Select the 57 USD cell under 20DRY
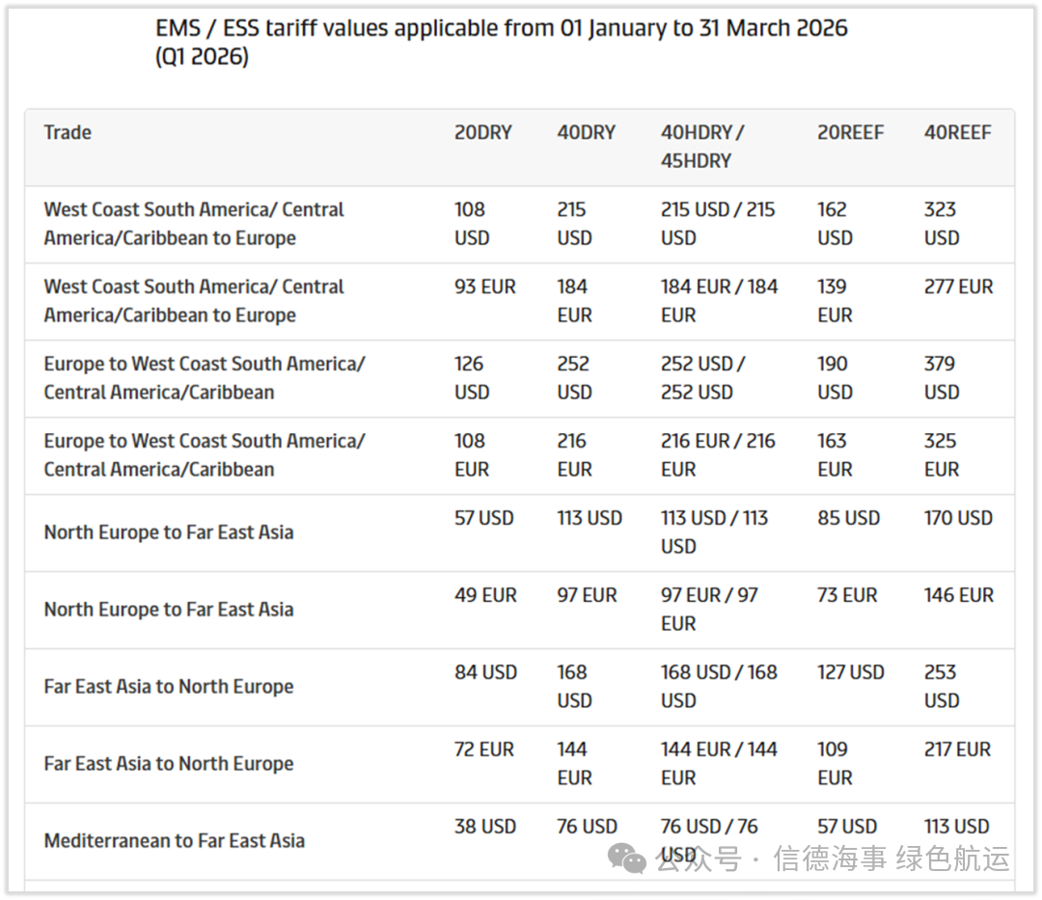 [483, 518]
